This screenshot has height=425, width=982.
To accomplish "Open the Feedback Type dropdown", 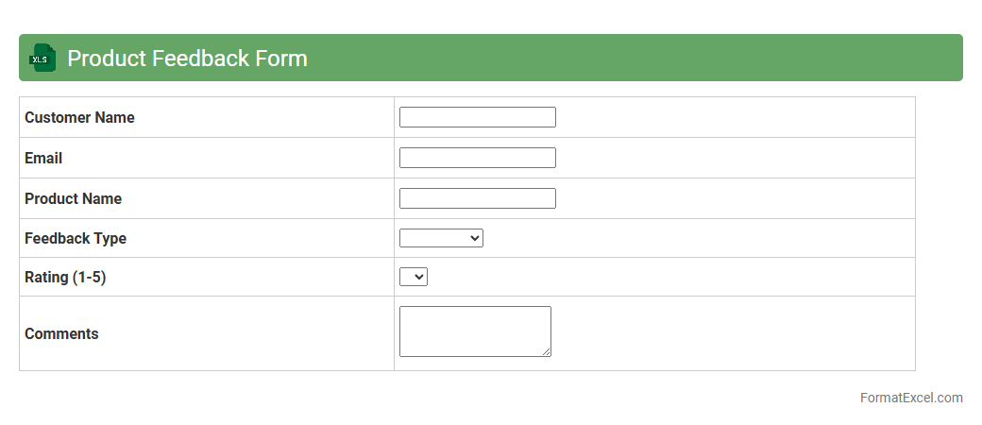I will (x=441, y=238).
